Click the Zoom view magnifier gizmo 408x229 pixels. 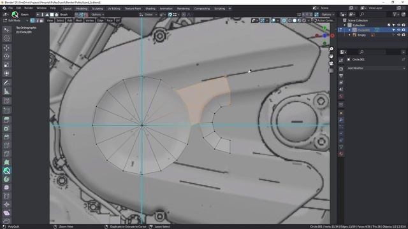331,49
